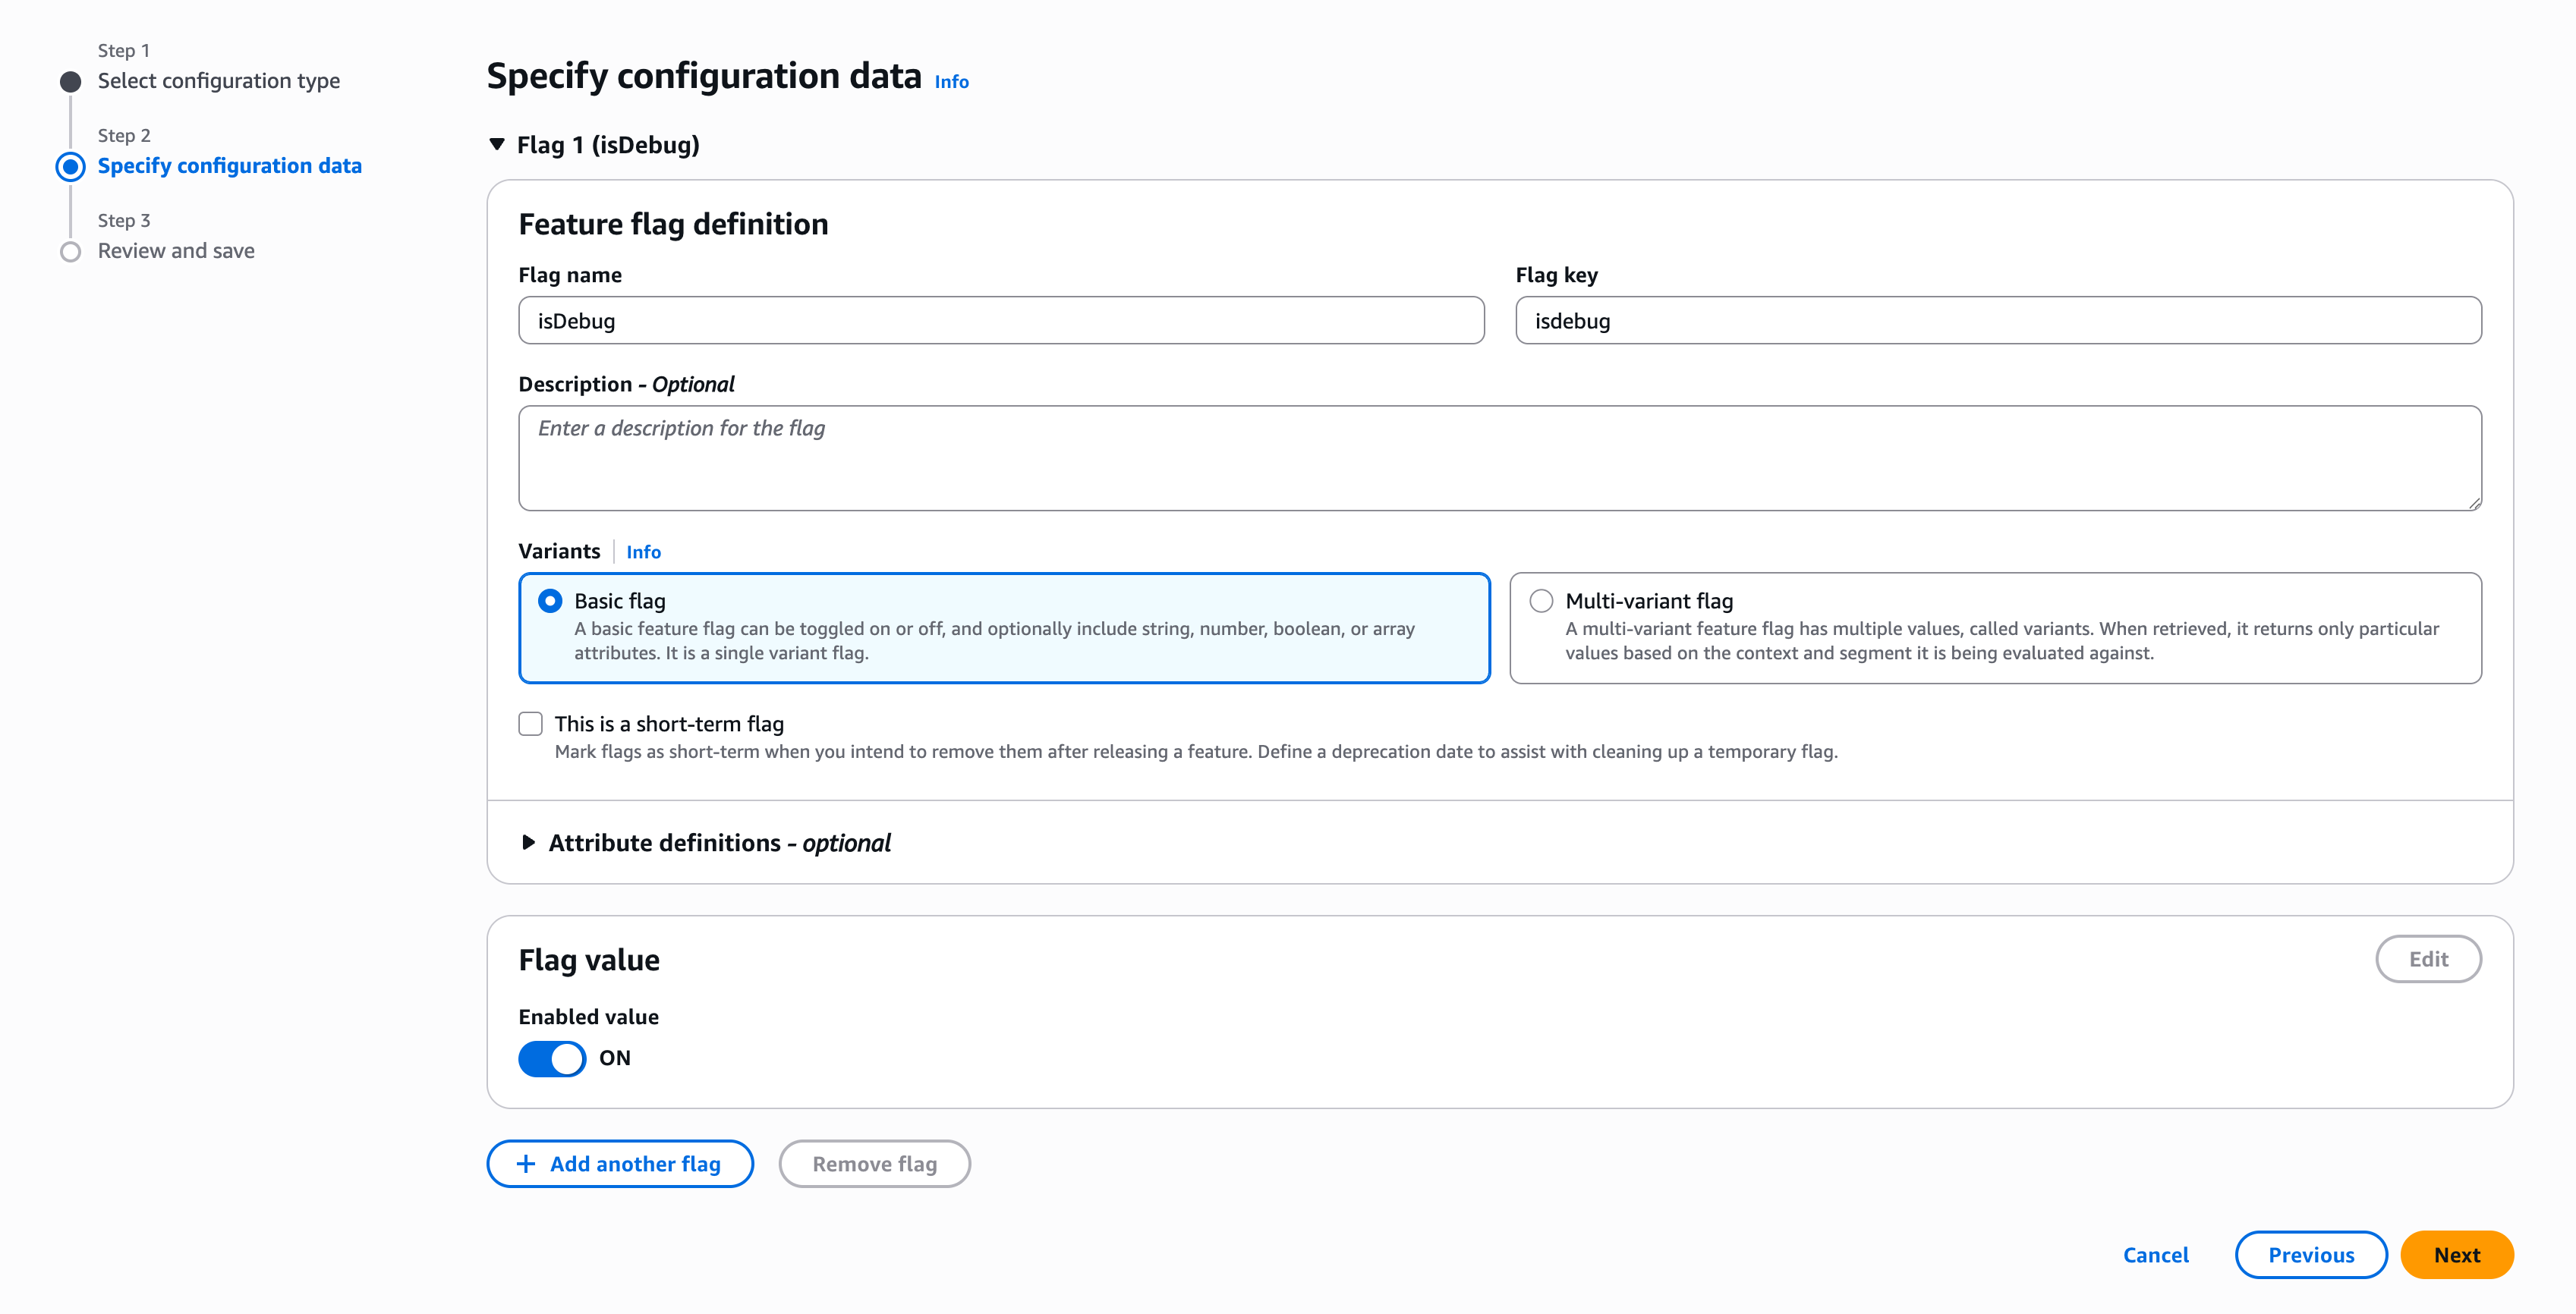Toggle the Enabled value switch off
This screenshot has width=2576, height=1314.
tap(552, 1058)
